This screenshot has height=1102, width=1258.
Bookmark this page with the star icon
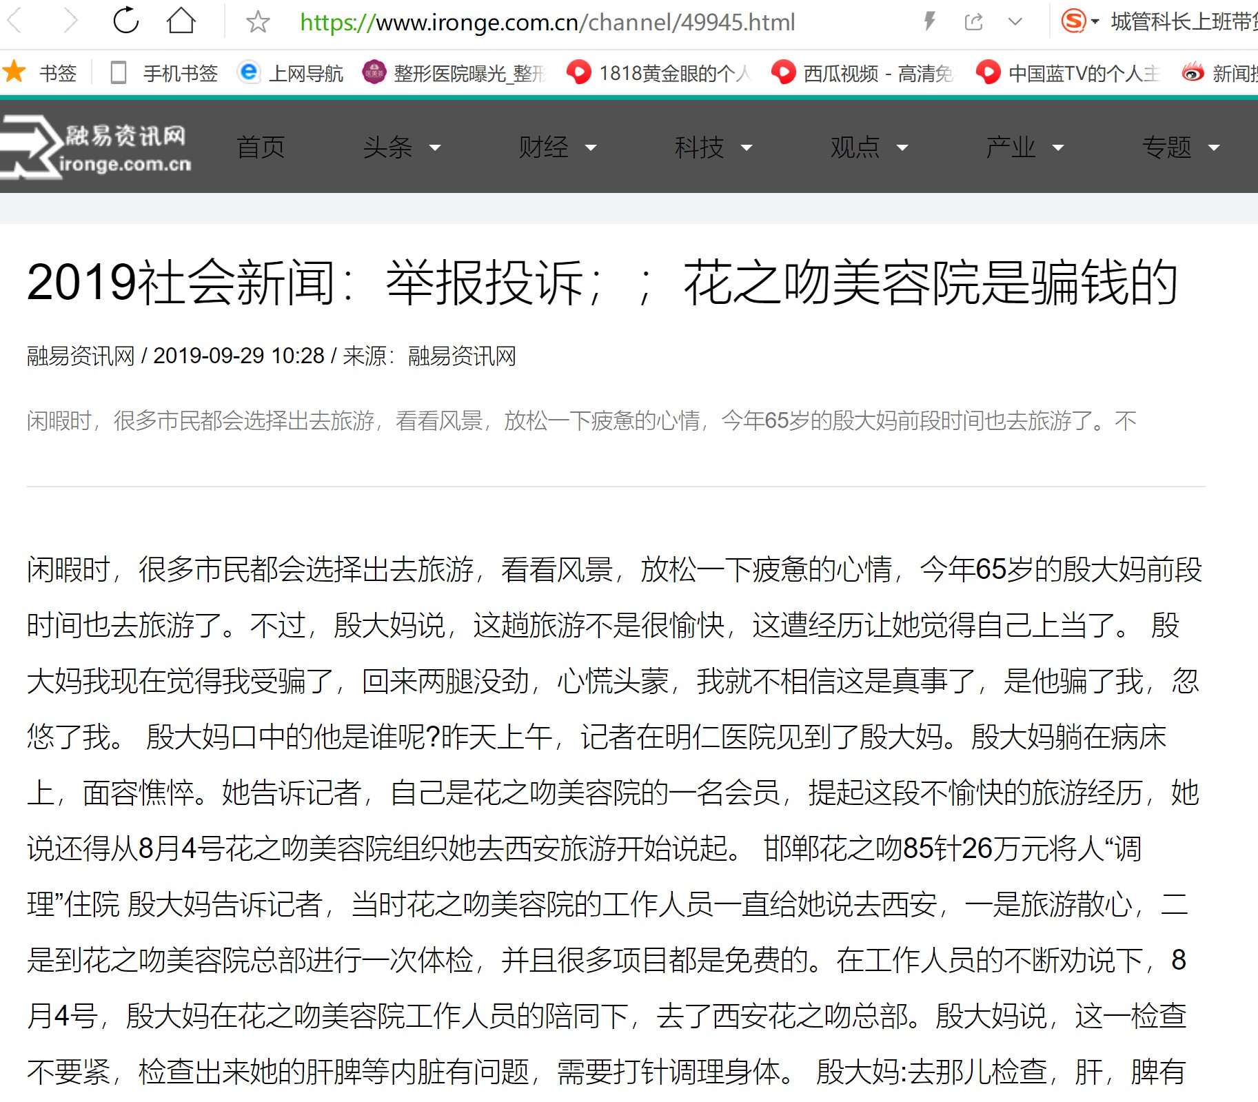(x=258, y=22)
